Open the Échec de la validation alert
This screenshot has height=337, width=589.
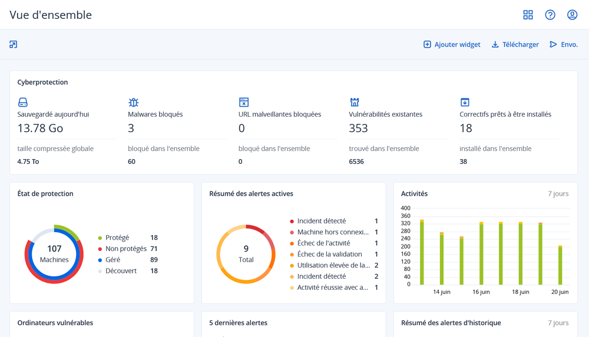329,254
